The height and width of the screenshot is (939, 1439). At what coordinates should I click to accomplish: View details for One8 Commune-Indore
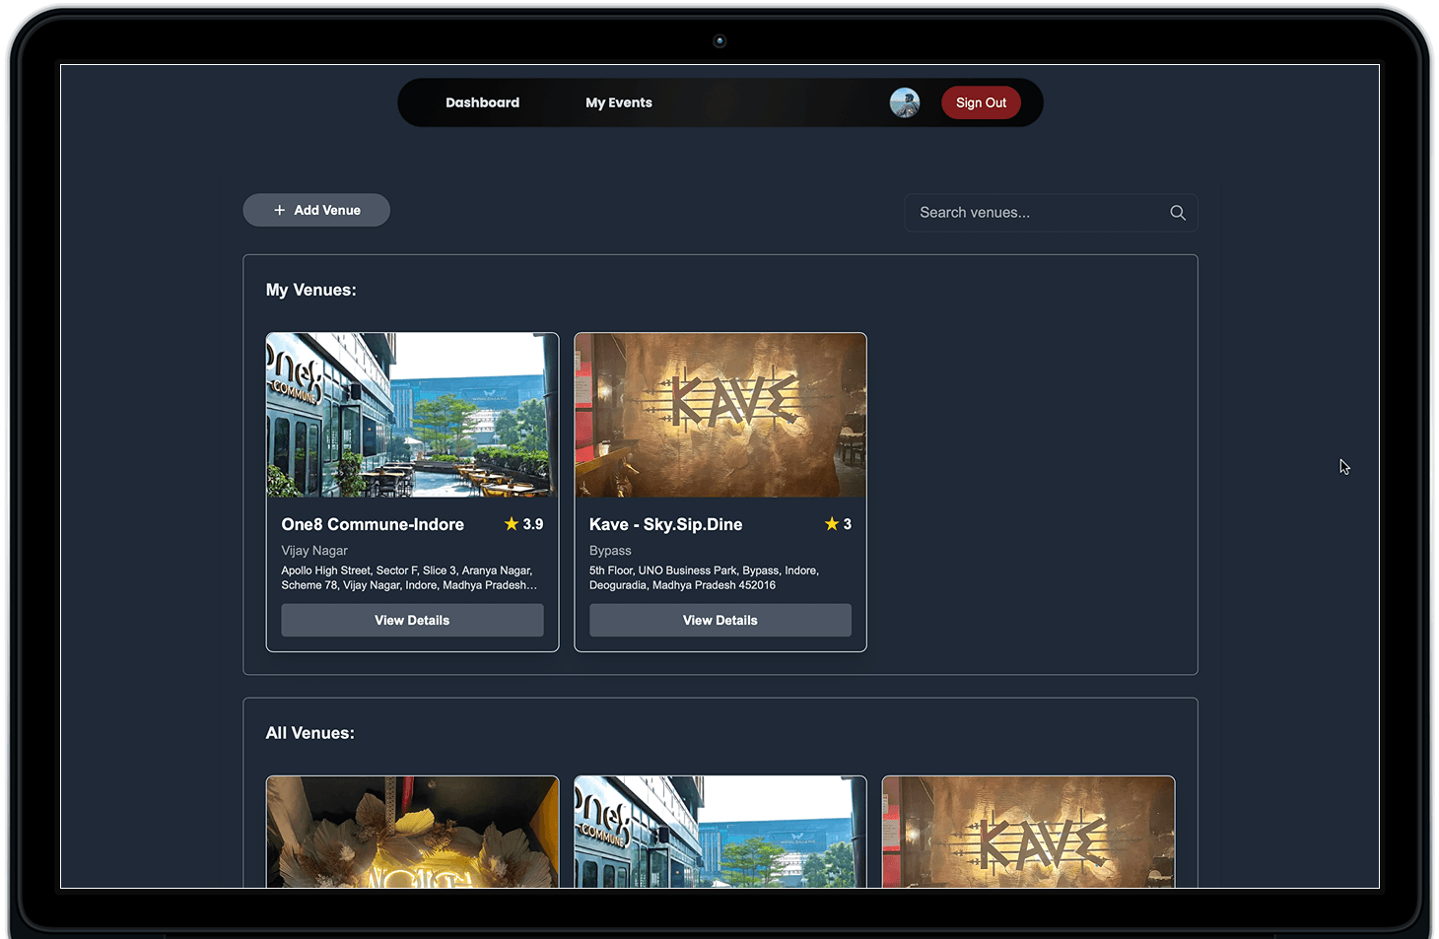click(x=412, y=620)
